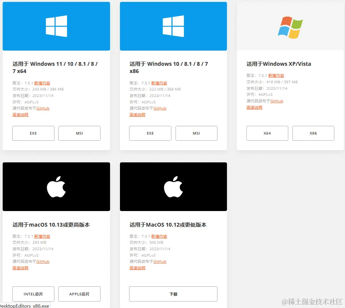Follow GitHub link on Windows x86 card
Screen dimensions: 345x308
(x=160, y=108)
